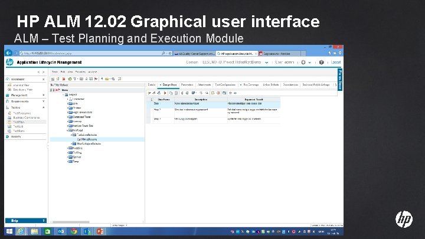Image resolution: width=425 pixels, height=239 pixels.
Task: Open the Tests menu
Action: 55,72
